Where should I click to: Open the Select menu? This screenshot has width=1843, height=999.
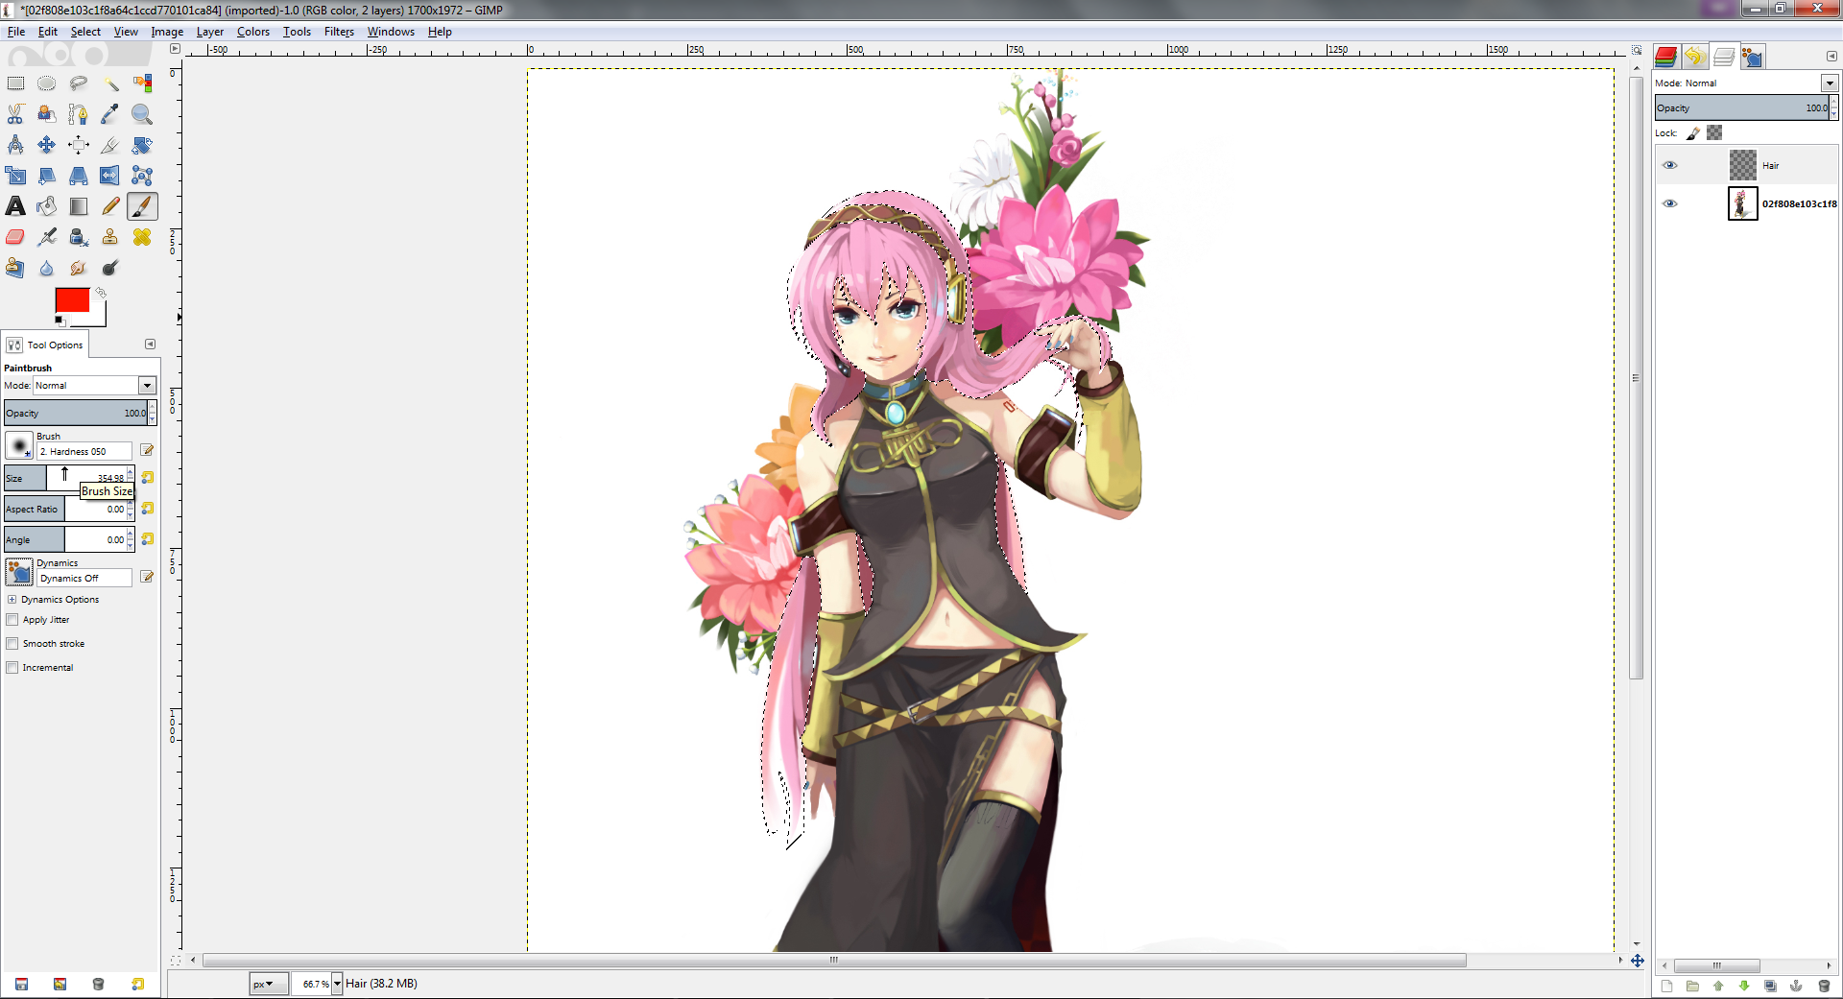[x=85, y=32]
